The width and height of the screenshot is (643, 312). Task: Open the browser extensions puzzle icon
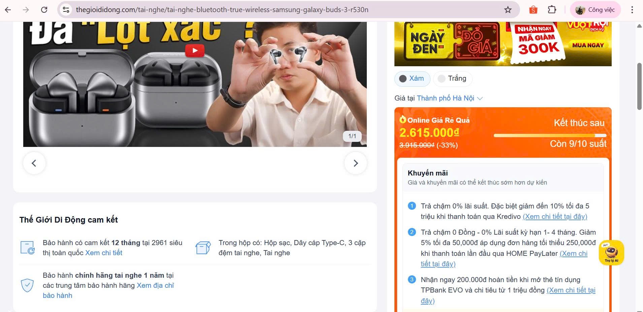pos(552,10)
